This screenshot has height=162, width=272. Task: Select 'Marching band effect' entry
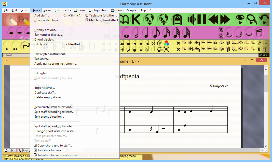(102, 20)
